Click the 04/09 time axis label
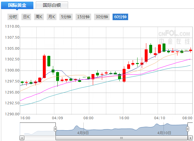194x141 pixels. click(x=57, y=118)
